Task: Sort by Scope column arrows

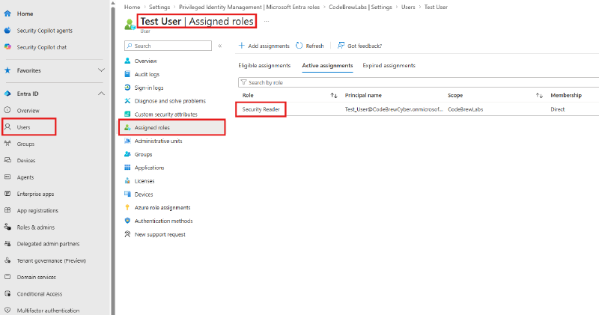Action: [539, 96]
